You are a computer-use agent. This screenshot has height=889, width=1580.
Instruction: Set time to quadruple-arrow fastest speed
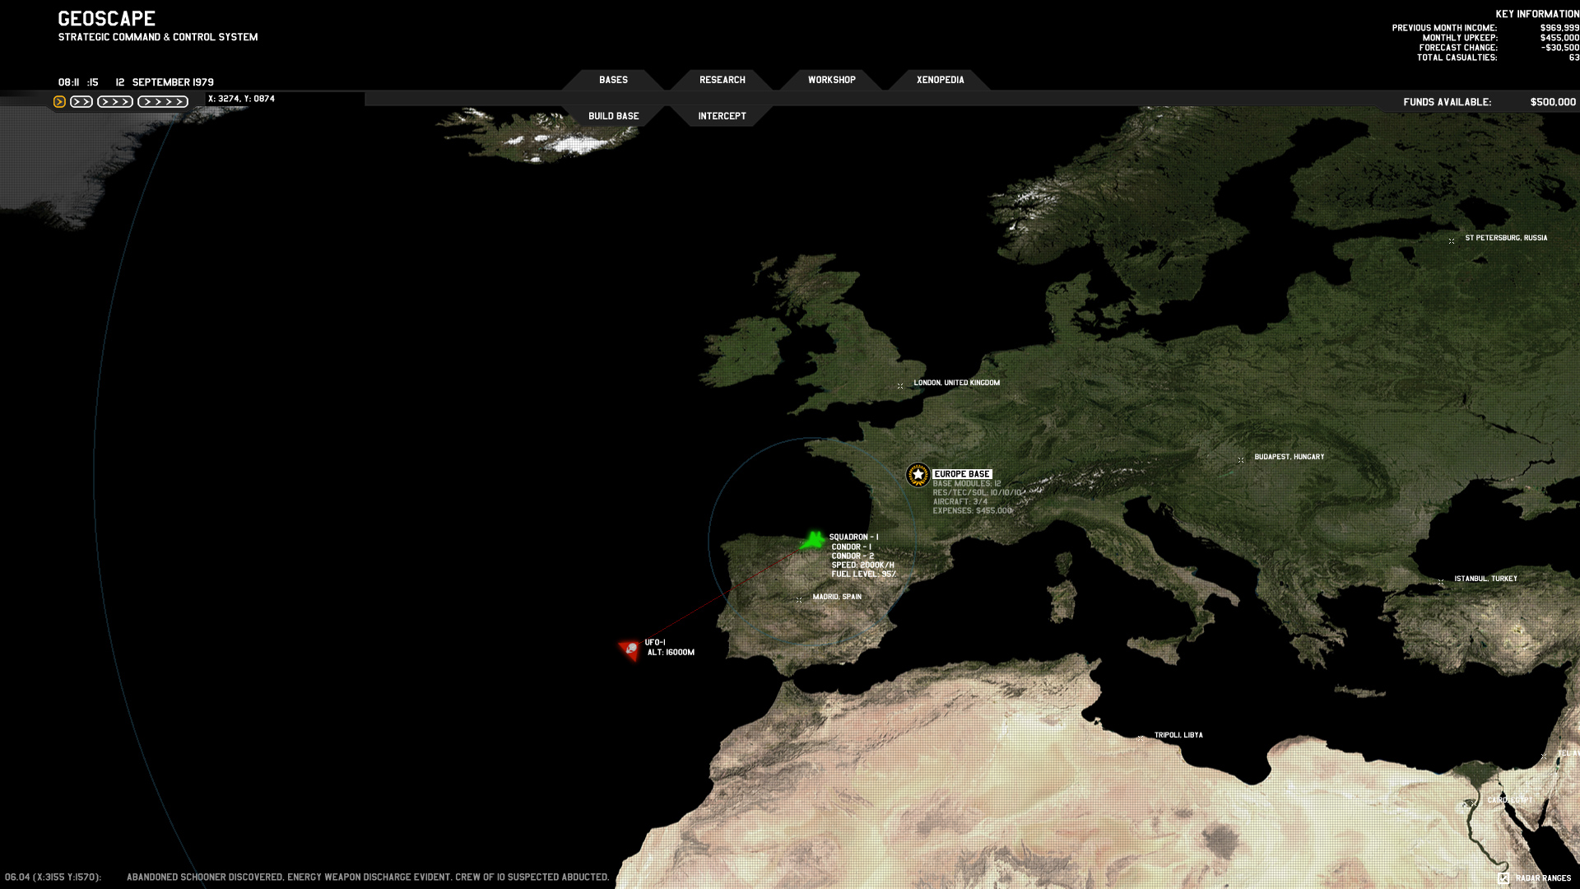click(x=163, y=102)
